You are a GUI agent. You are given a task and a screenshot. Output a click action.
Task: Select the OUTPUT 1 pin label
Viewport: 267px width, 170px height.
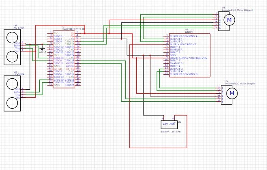[176, 39]
